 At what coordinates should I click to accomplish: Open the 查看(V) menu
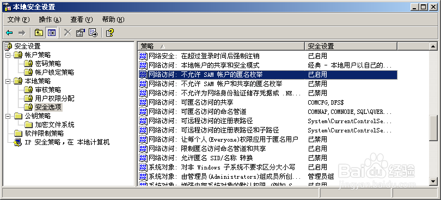click(81, 20)
